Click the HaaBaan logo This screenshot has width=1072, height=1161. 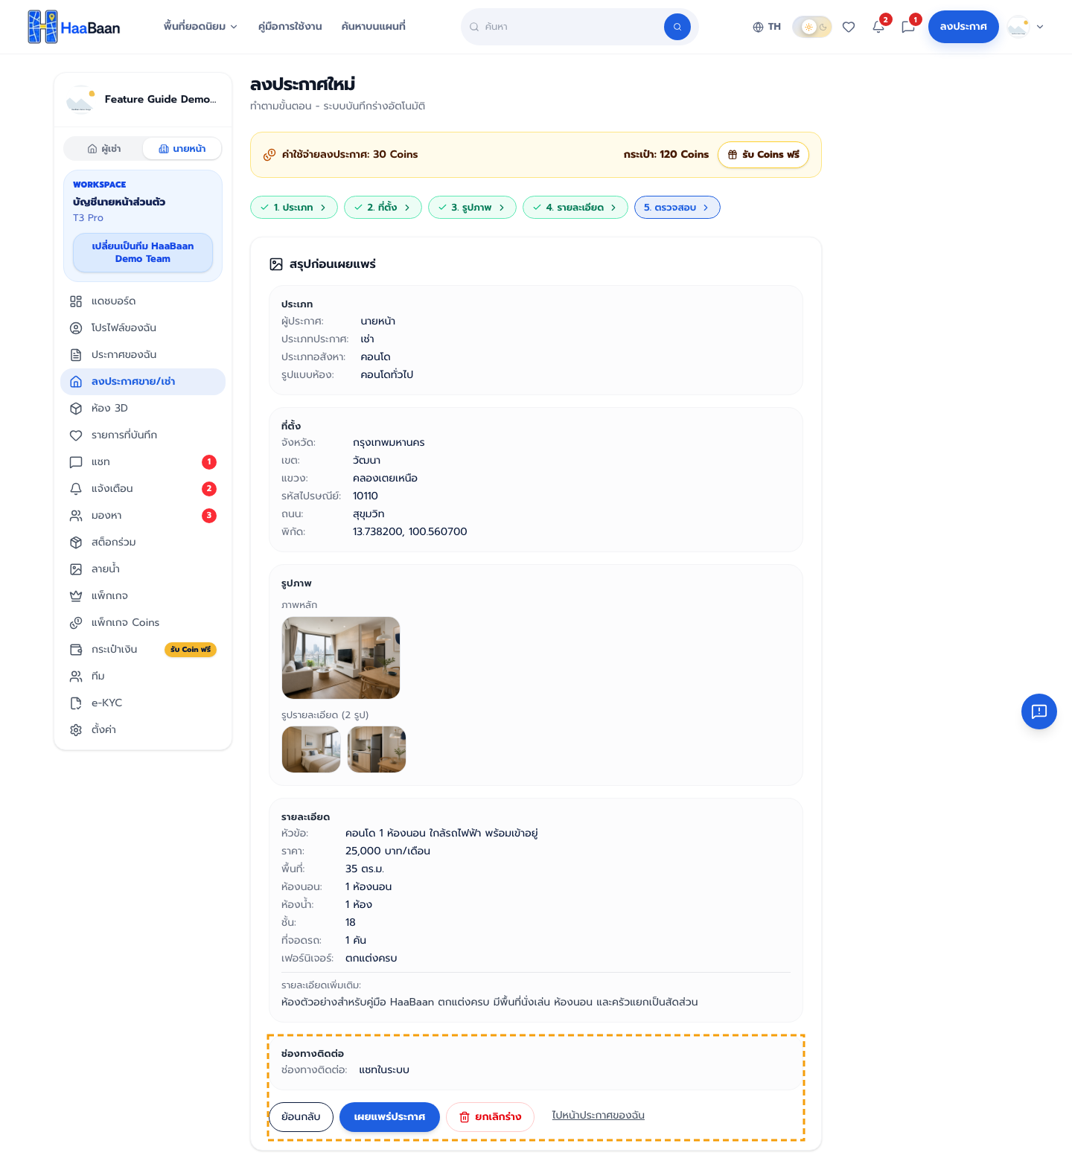coord(74,27)
